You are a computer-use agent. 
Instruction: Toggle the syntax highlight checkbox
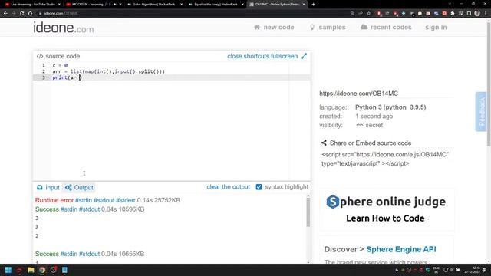(259, 187)
